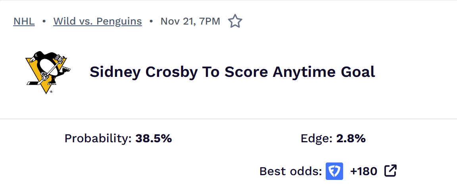The width and height of the screenshot is (457, 193).
Task: Click the star favorite icon
Action: (235, 21)
